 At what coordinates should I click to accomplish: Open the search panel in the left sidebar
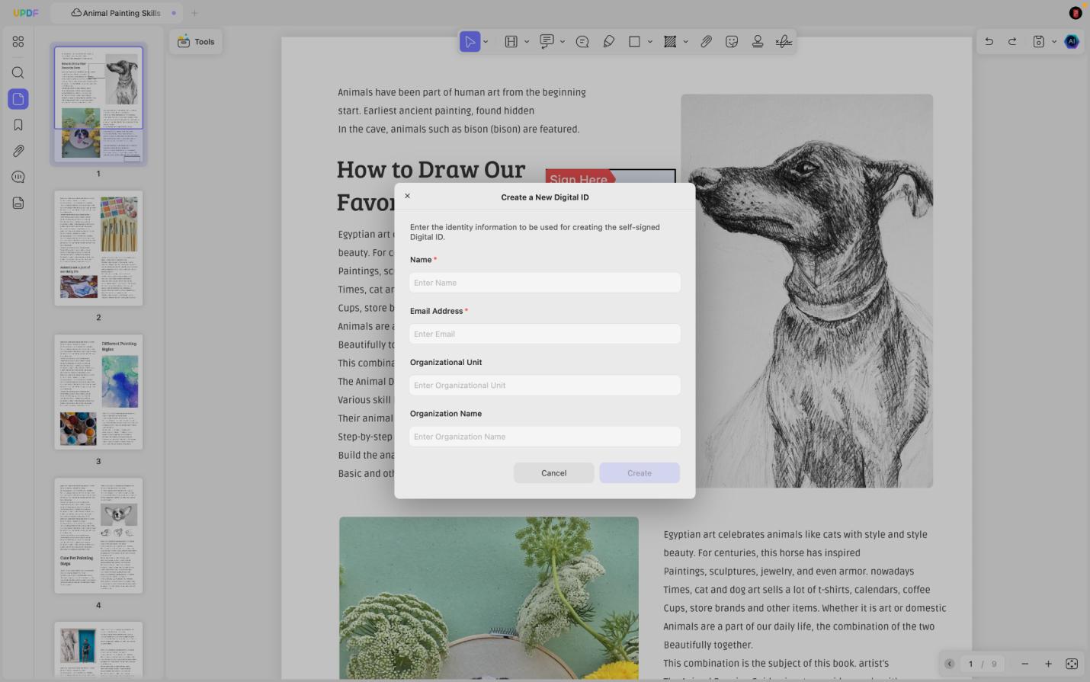coord(18,73)
